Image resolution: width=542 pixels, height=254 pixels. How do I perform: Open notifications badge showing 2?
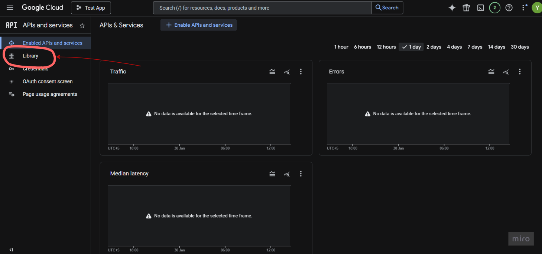pos(494,8)
